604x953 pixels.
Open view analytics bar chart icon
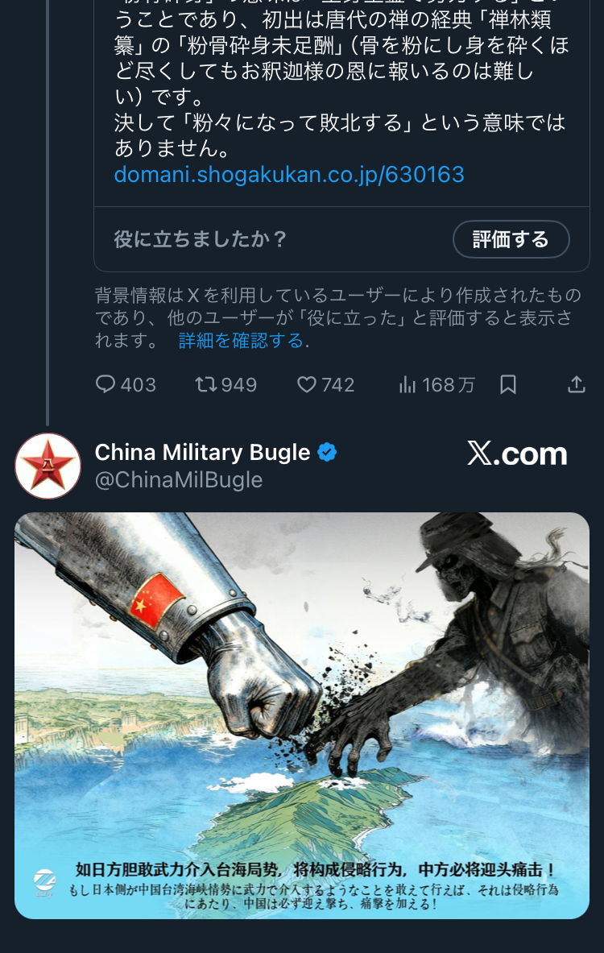407,384
